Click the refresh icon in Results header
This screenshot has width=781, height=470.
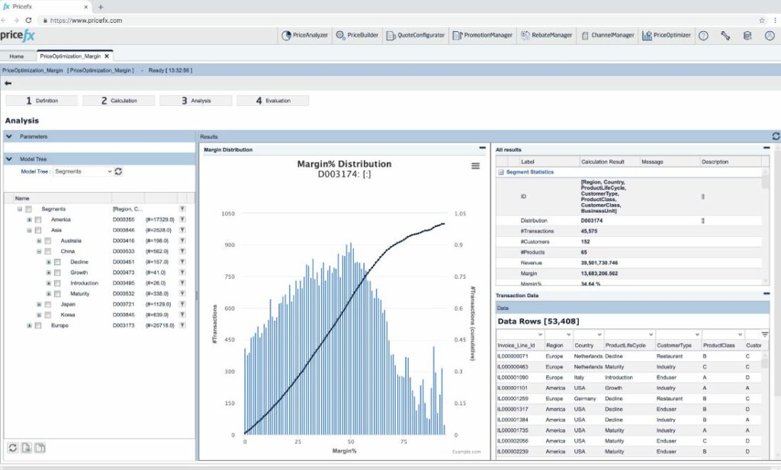(776, 136)
